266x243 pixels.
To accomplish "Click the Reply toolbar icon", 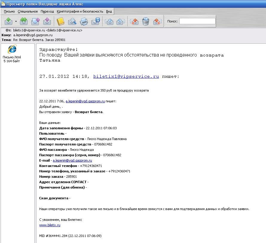I will (x=8, y=21).
